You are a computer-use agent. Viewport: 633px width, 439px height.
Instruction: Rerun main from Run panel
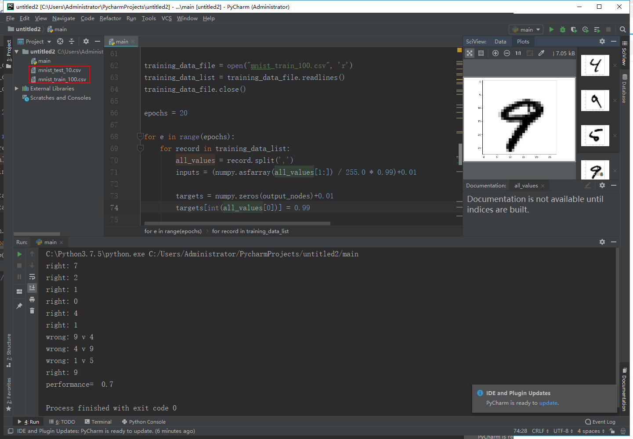tap(19, 254)
